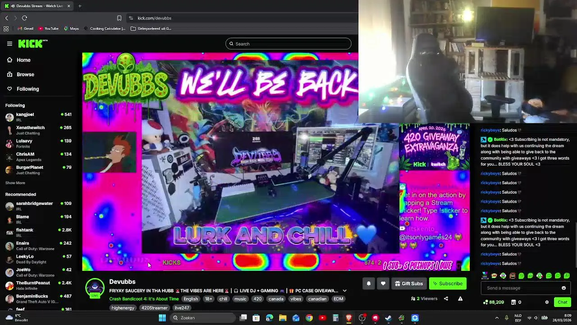
Task: Click the share stream icon
Action: [x=446, y=298]
